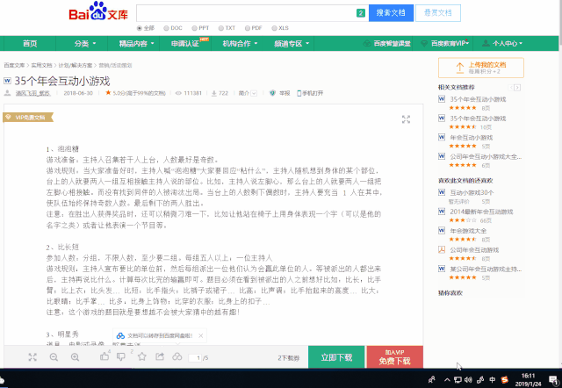Image resolution: width=562 pixels, height=388 pixels.
Task: Show next related documents arrow
Action: coord(517,88)
